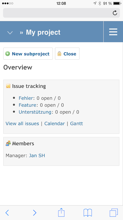The height and width of the screenshot is (220, 123).
Task: Go forward with Safari forward arrow
Action: coord(34,213)
